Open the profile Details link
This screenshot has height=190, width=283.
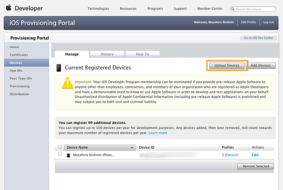pyautogui.click(x=232, y=154)
